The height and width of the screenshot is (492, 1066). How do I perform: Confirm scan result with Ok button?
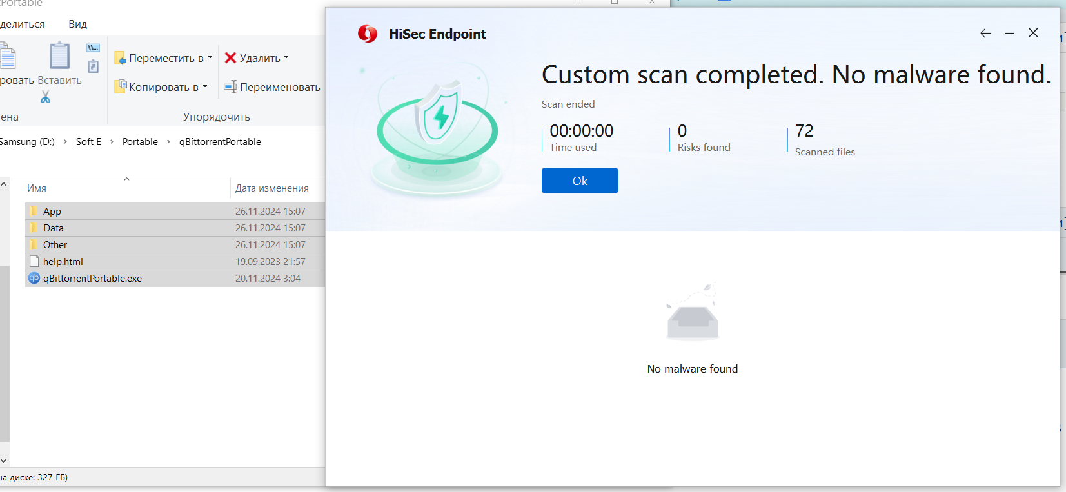click(x=580, y=181)
